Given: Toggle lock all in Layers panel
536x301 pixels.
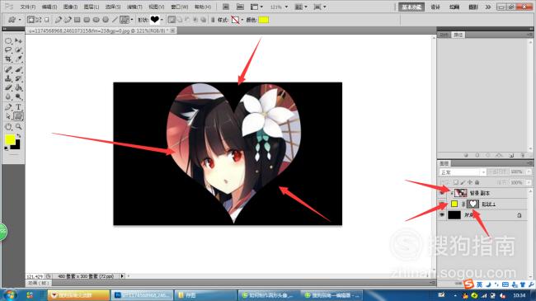Looking at the screenshot, I should click(x=477, y=182).
